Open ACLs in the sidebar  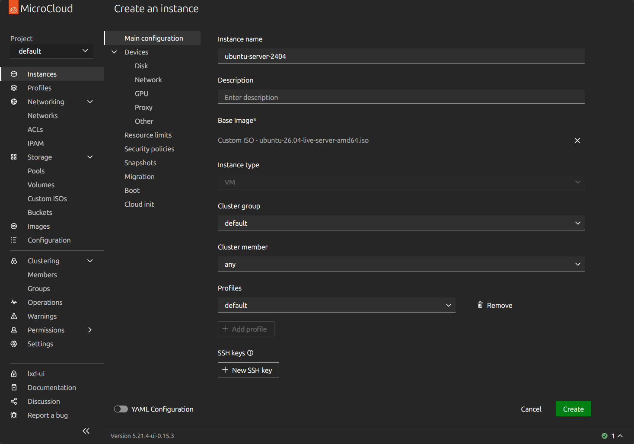click(x=35, y=129)
